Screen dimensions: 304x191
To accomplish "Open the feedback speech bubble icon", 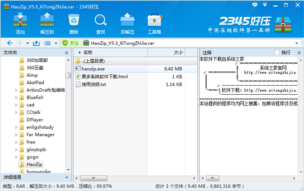I will (255, 5).
